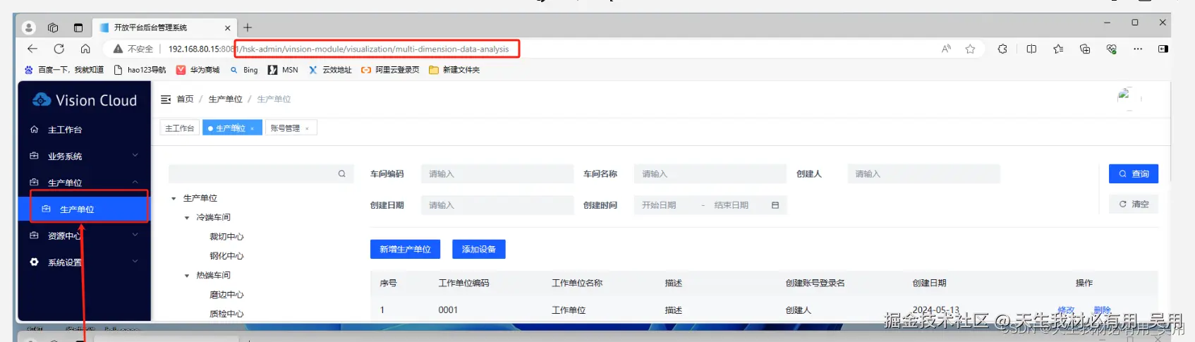The image size is (1195, 342).
Task: Open the hao123导航 bookmark
Action: click(x=140, y=70)
